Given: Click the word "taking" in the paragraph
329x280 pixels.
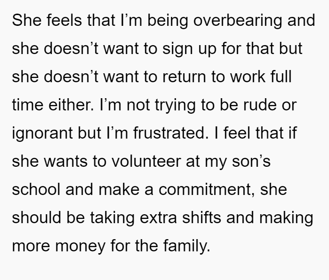Looking at the screenshot, I should [112, 218].
